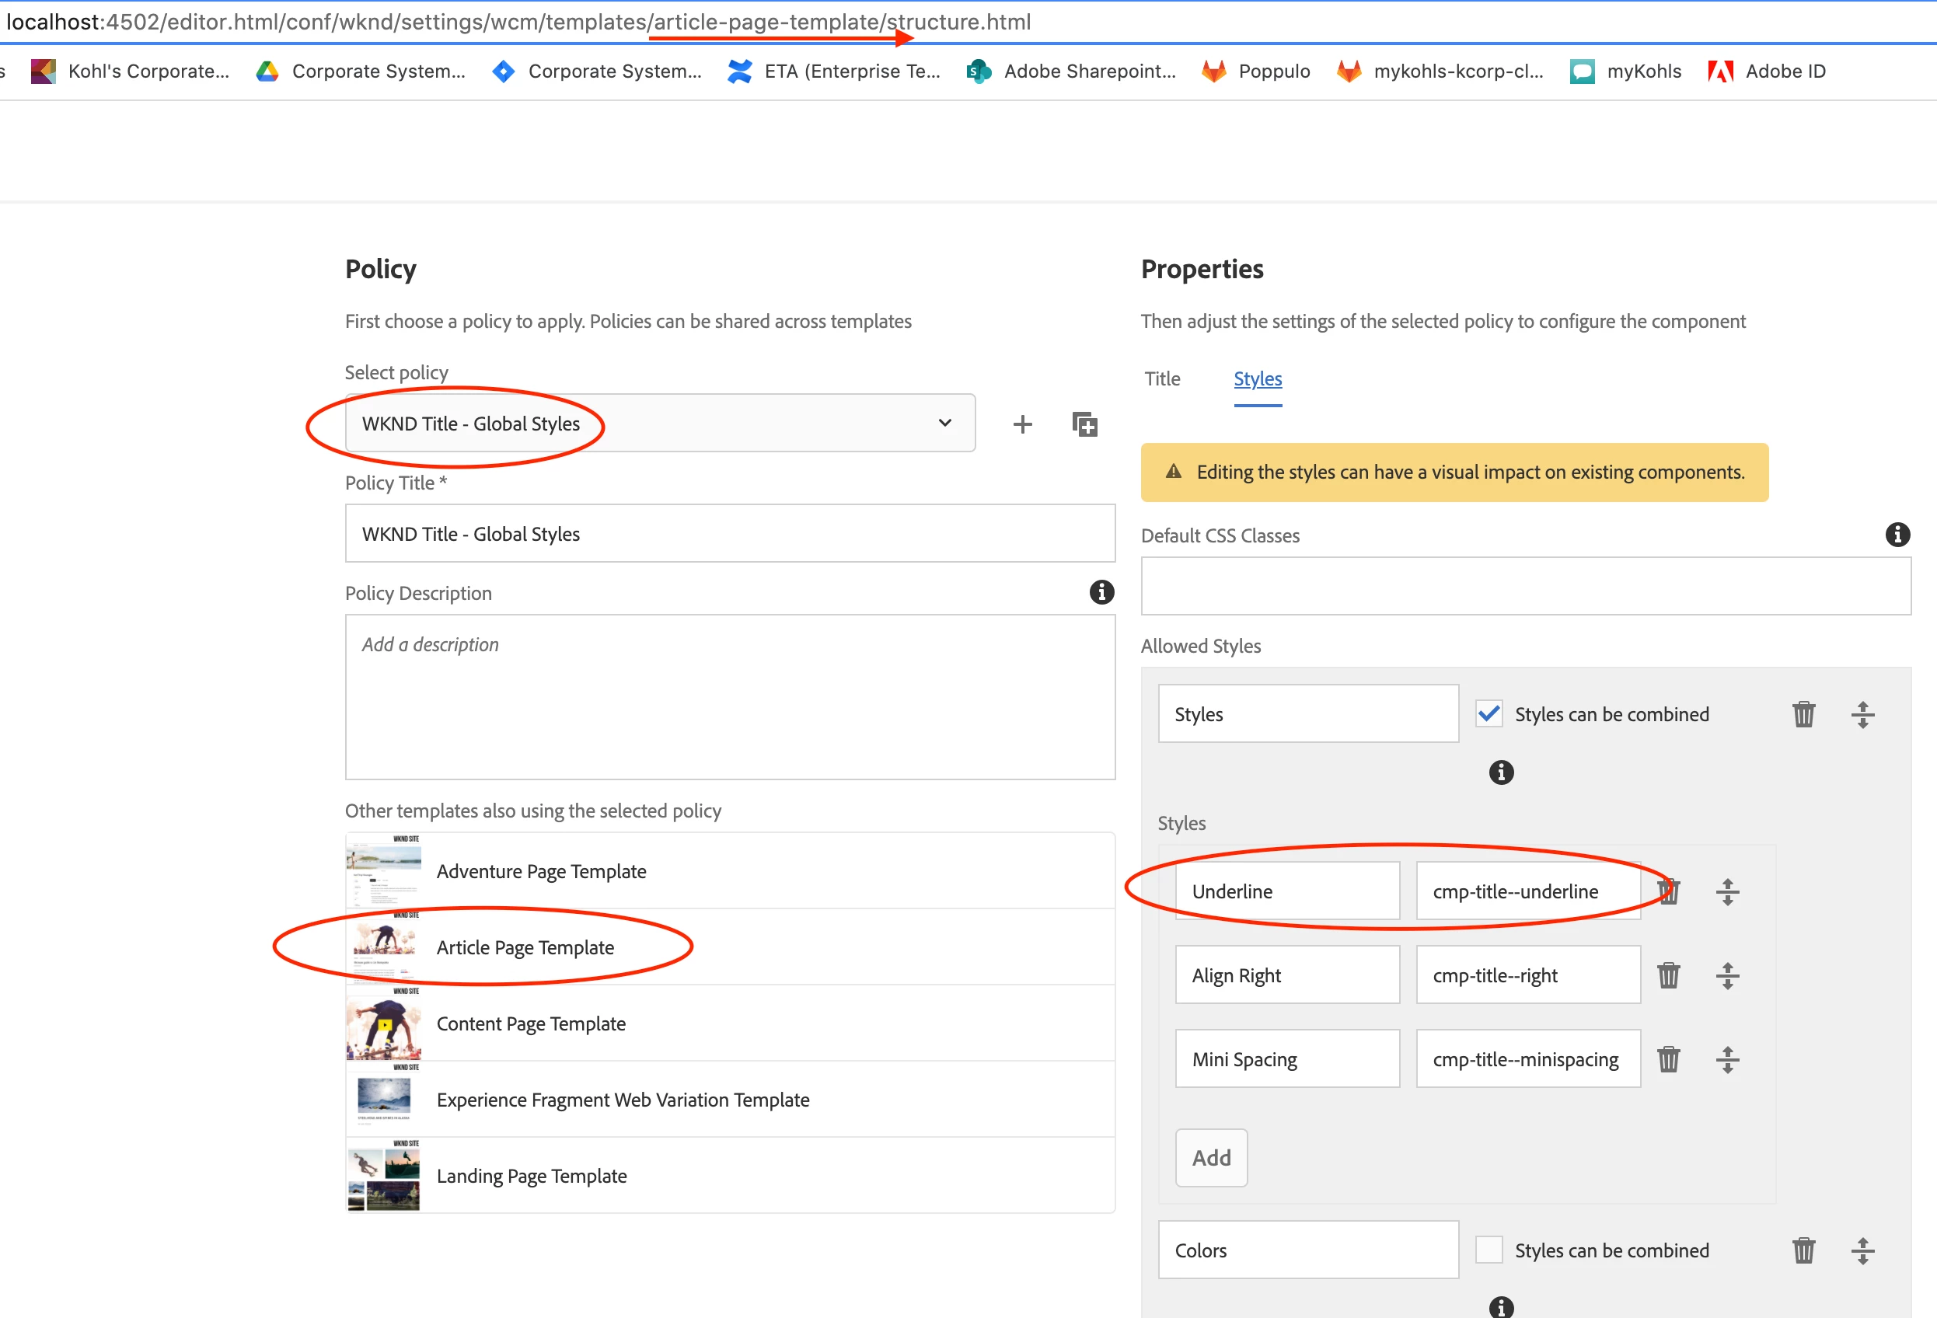Uncheck Styles can be combined for Styles group
The width and height of the screenshot is (1937, 1318).
(1489, 714)
